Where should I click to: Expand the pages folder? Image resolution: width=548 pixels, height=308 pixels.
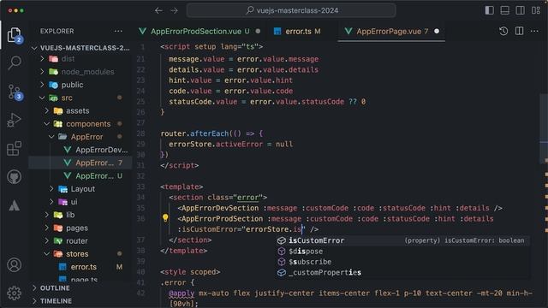click(x=80, y=228)
